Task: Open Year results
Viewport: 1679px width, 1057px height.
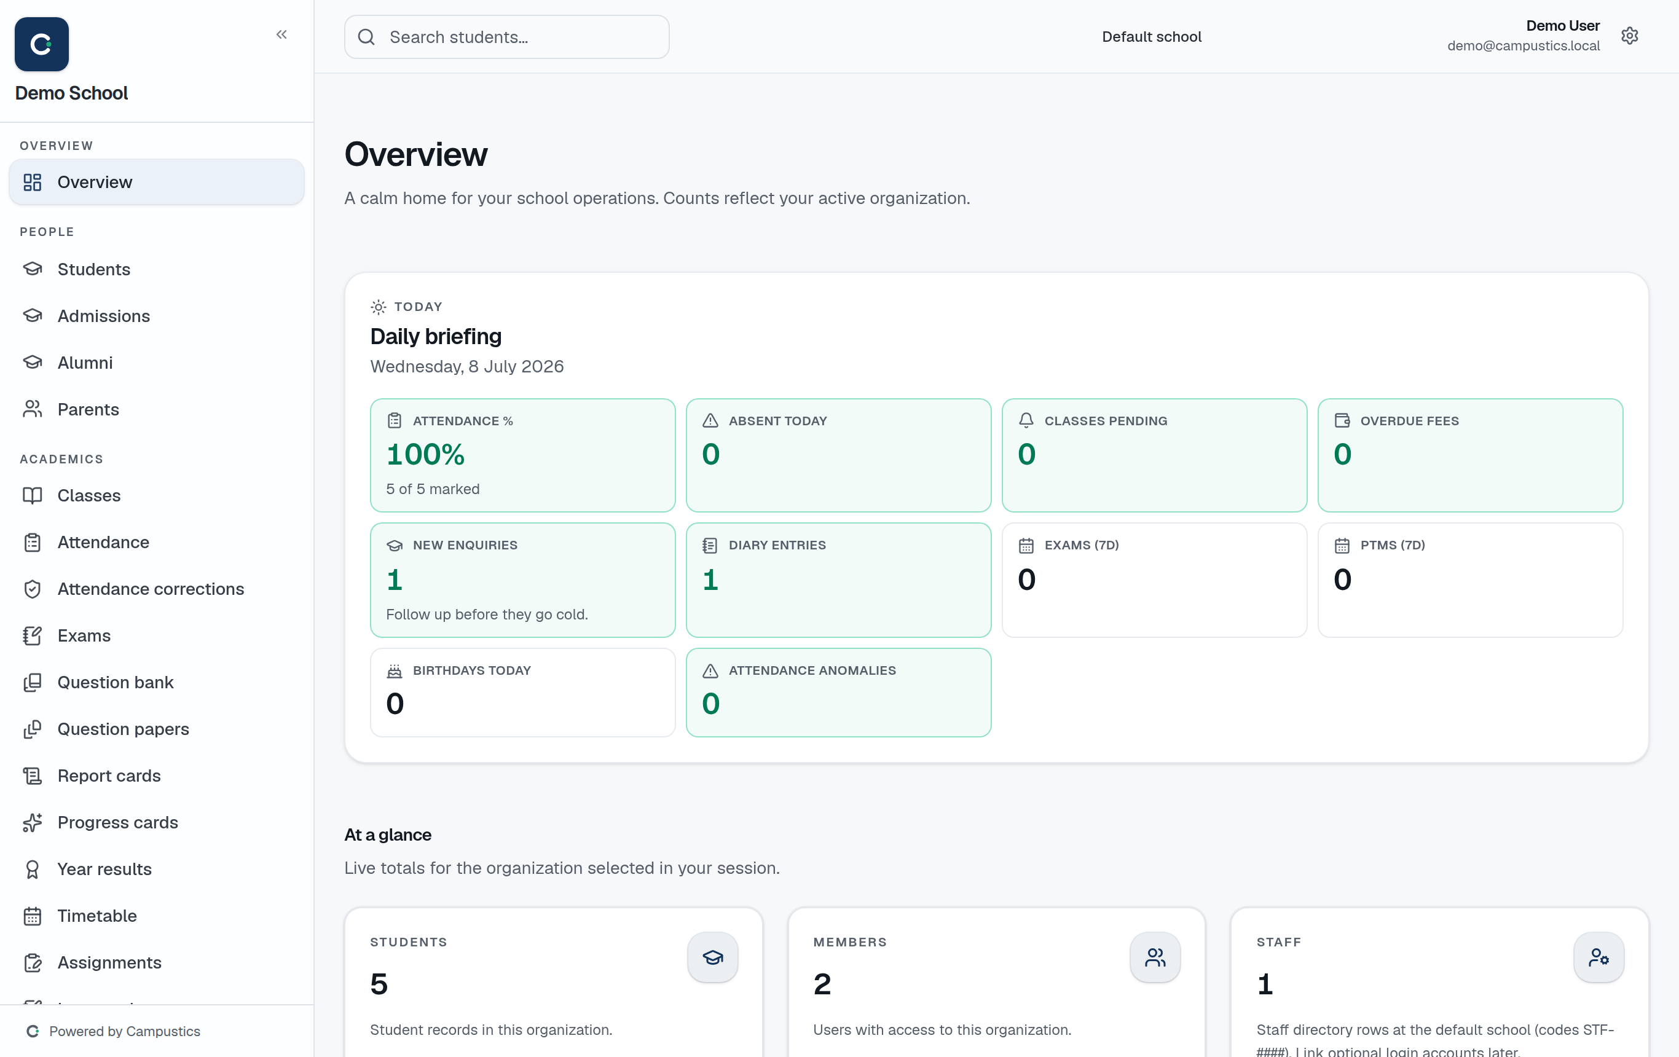Action: 156,870
